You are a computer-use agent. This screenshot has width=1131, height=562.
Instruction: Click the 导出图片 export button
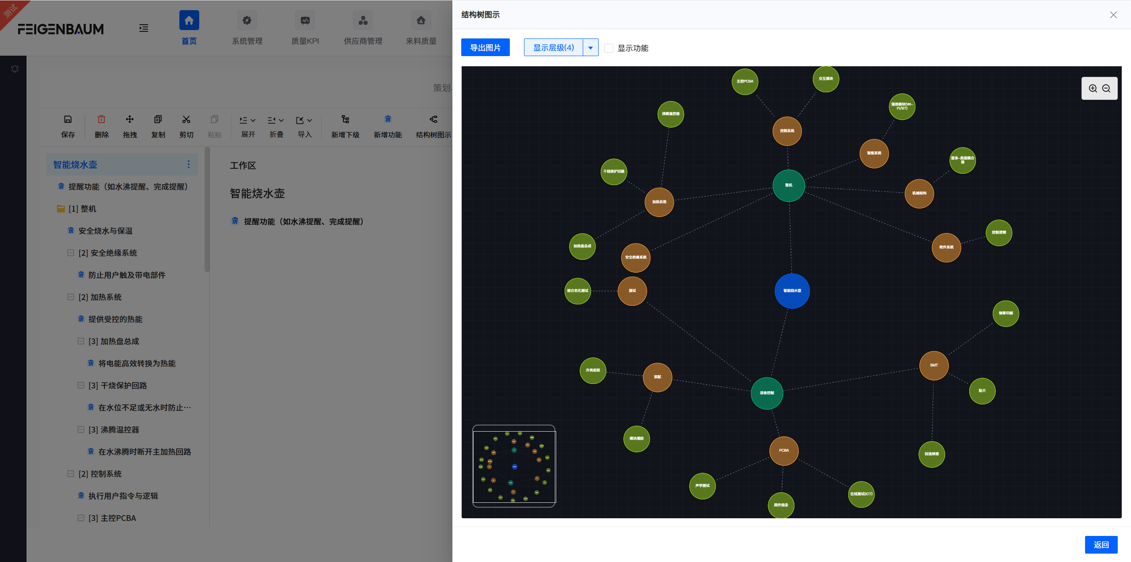tap(485, 48)
